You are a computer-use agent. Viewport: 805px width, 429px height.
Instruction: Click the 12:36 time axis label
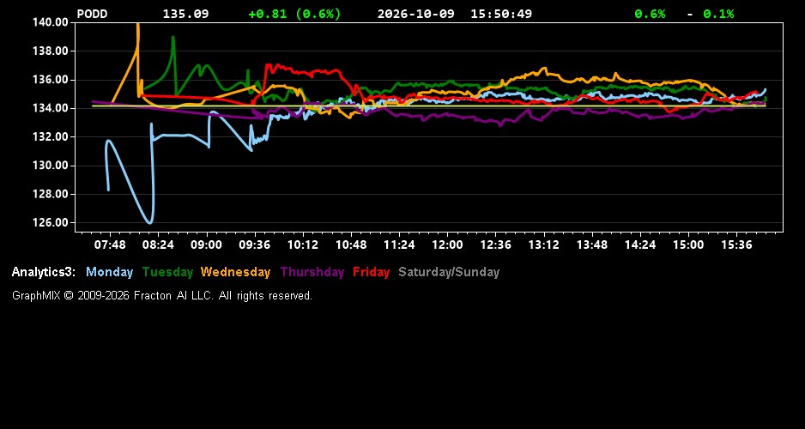[x=495, y=245]
